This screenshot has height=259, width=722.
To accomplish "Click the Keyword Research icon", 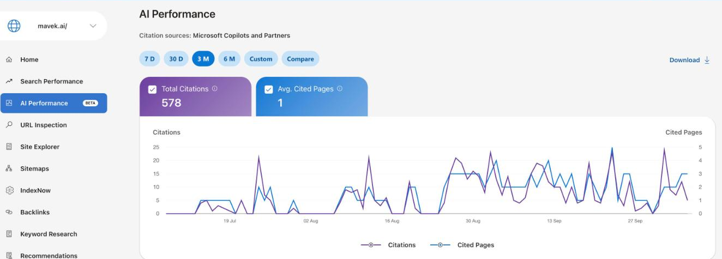I will [9, 234].
